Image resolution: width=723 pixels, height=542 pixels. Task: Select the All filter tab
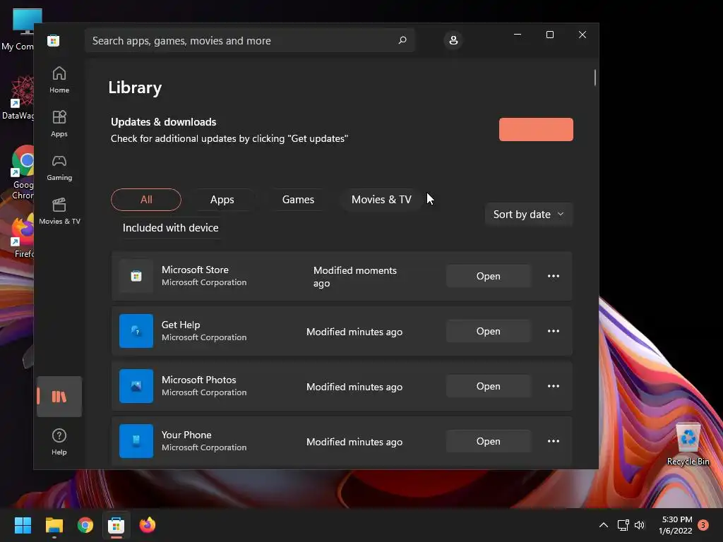146,200
